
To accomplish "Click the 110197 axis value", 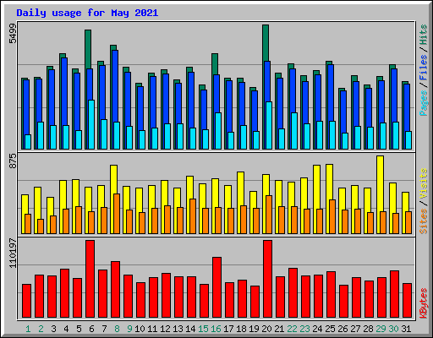I will 13,253.
